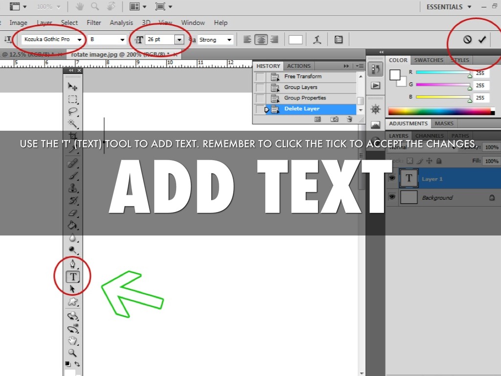Toggle the checkbox beside Free Transform action
The height and width of the screenshot is (376, 501).
(260, 77)
